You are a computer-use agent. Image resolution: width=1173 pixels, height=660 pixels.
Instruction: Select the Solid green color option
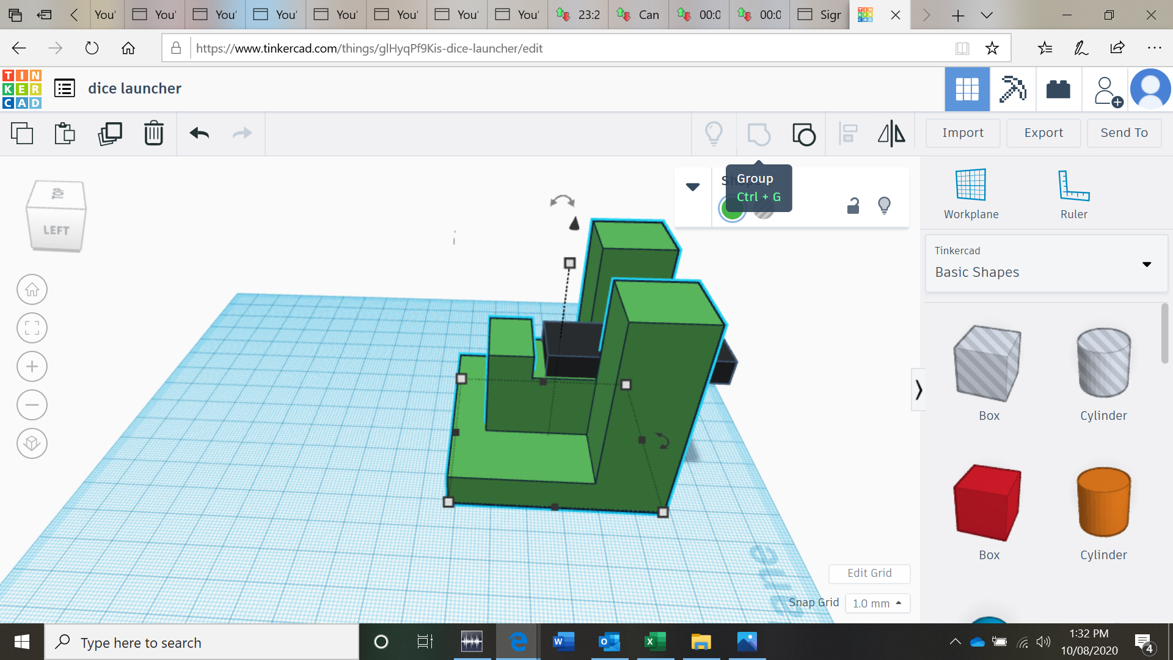732,210
